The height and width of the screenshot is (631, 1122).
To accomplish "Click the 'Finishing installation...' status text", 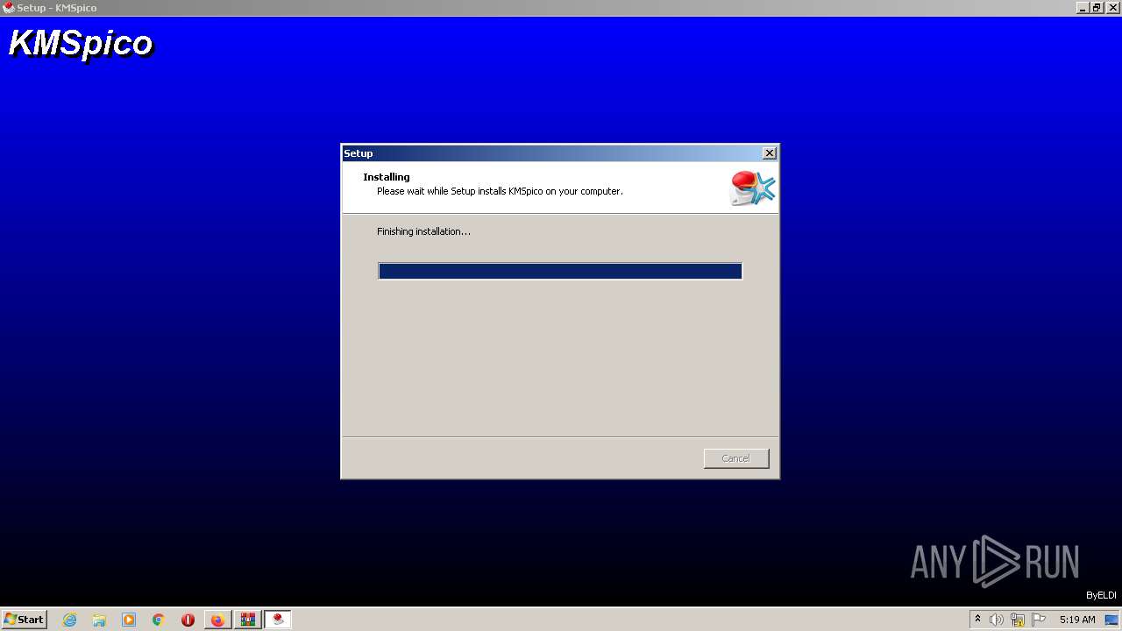I will (x=423, y=231).
